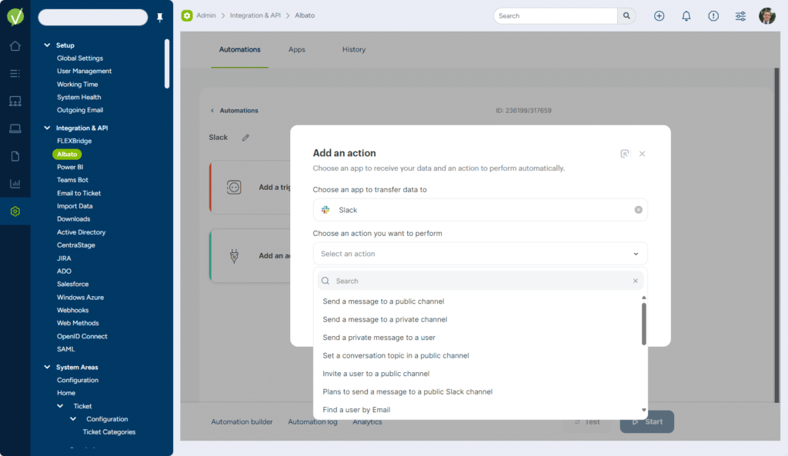Switch to the Apps tab
Screen dimensions: 788x456
tap(297, 50)
